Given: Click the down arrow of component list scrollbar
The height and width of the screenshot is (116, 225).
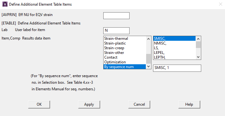Looking at the screenshot, I should pyautogui.click(x=198, y=57).
